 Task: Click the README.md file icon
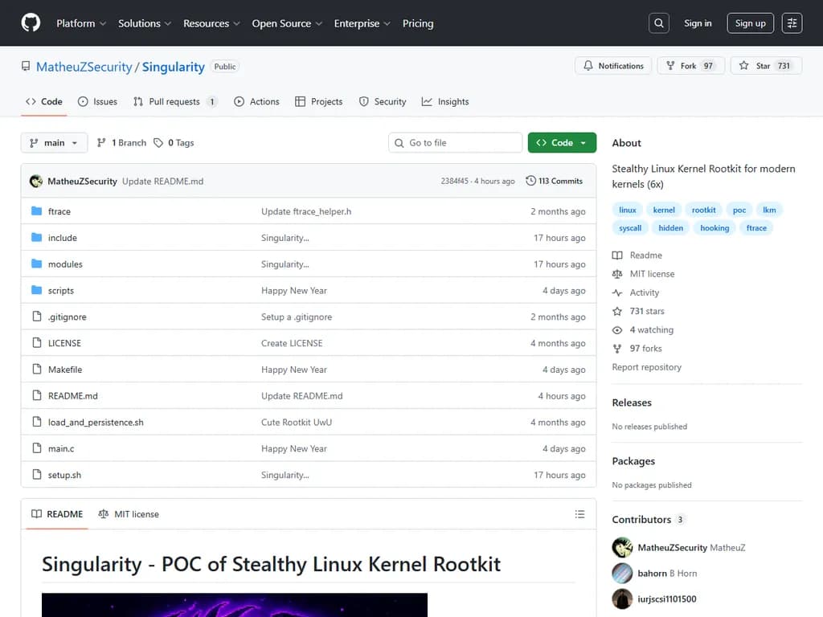pyautogui.click(x=37, y=395)
